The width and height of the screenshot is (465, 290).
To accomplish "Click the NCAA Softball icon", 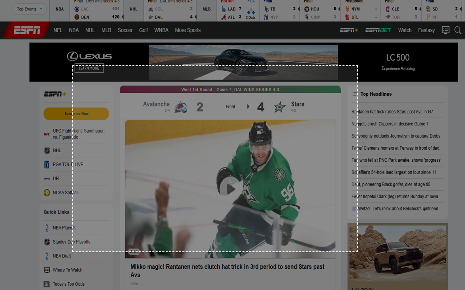I will (47, 193).
